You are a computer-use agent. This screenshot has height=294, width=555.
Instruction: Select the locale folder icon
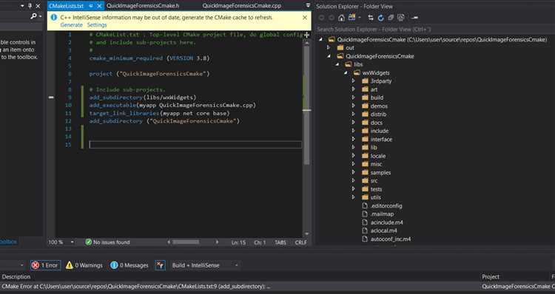pos(365,156)
